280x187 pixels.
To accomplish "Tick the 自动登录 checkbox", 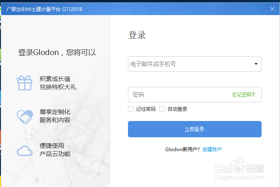I will 162,109.
